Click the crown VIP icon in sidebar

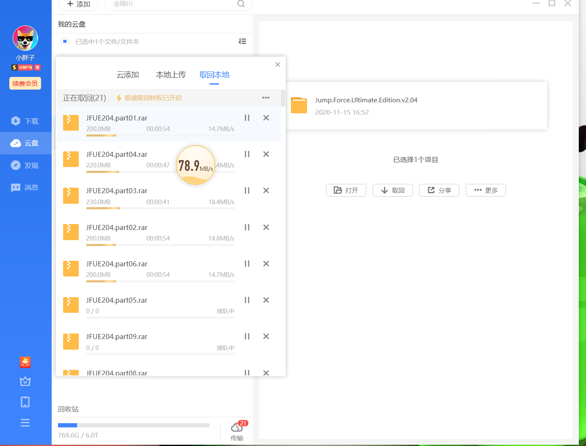(25, 381)
